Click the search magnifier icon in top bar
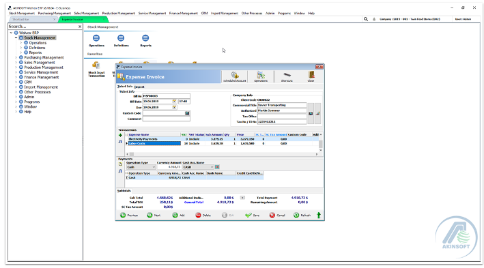This screenshot has height=268, width=484. (366, 19)
